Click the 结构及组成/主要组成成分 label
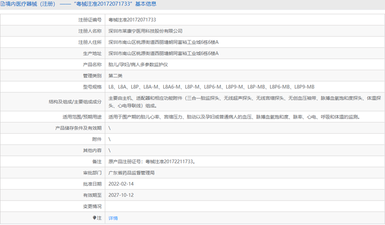This screenshot has height=225, width=385. [x=75, y=102]
